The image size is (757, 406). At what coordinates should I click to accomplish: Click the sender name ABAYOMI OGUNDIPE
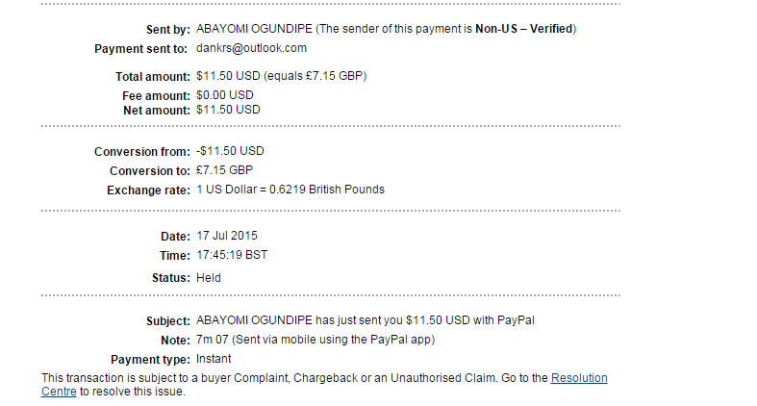(x=254, y=29)
